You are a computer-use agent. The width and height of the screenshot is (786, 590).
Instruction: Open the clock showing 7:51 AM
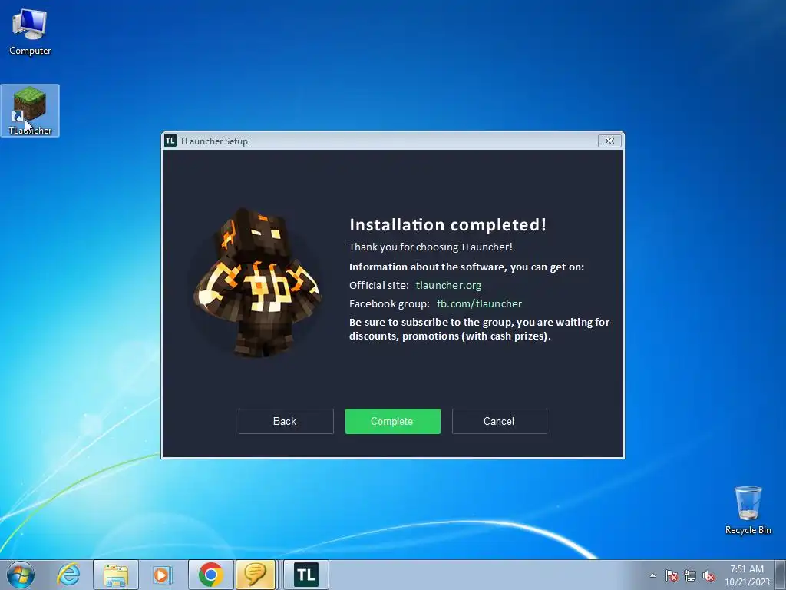pos(747,575)
